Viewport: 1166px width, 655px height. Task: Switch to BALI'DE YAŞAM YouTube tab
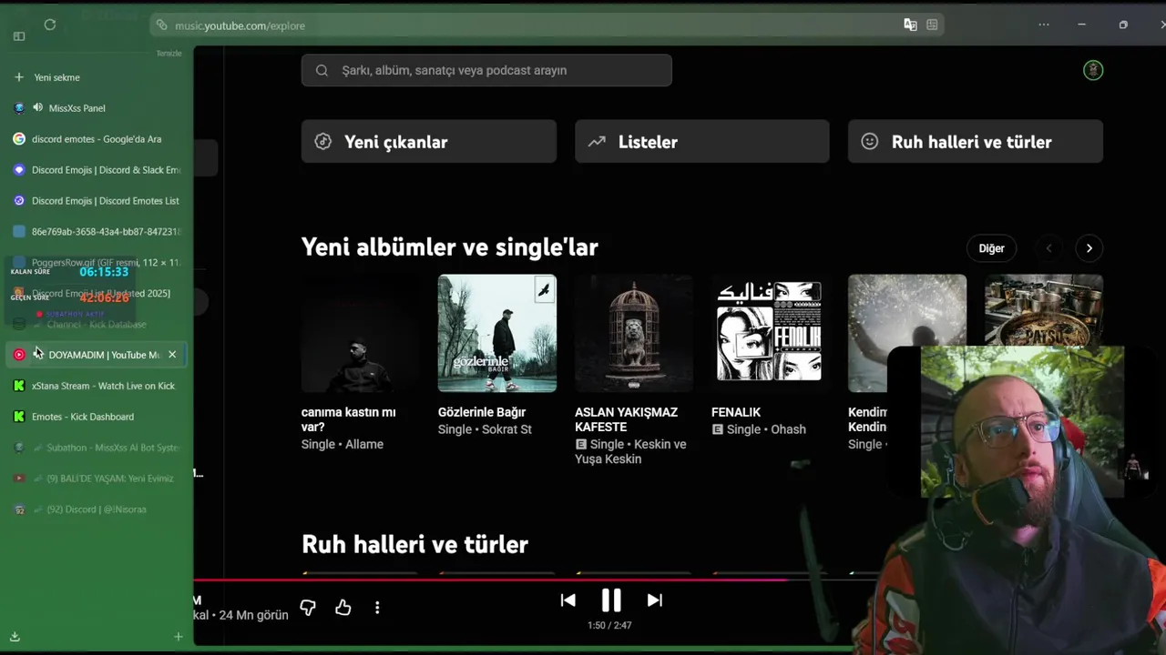(97, 479)
